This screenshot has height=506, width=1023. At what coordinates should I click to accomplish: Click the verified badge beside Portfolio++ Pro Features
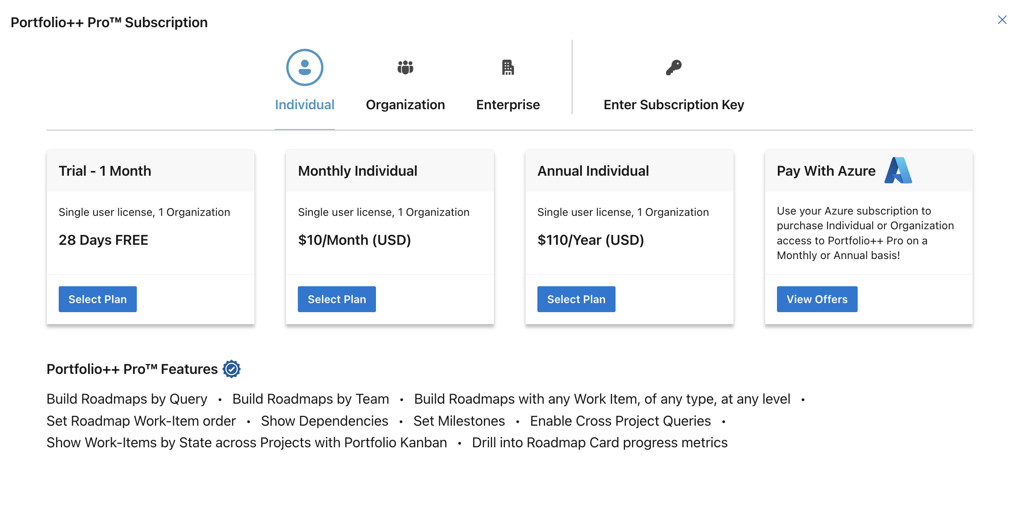point(232,368)
